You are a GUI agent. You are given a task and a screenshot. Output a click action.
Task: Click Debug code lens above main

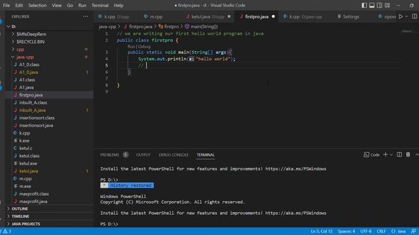coord(144,46)
